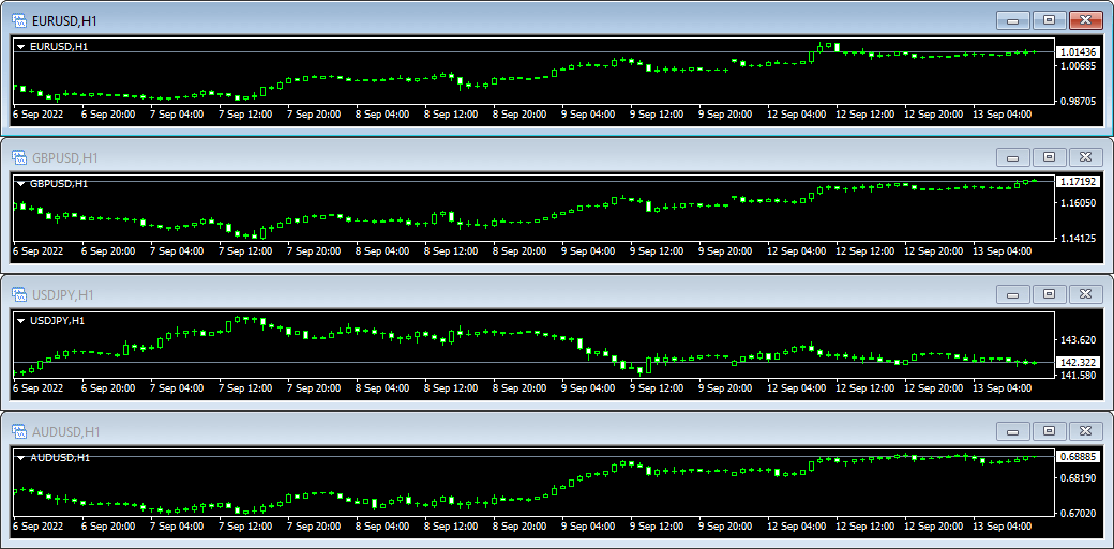Viewport: 1114px width, 549px height.
Task: Click USDJPY time axis label 13 Sep 04:00
Action: pos(1002,388)
